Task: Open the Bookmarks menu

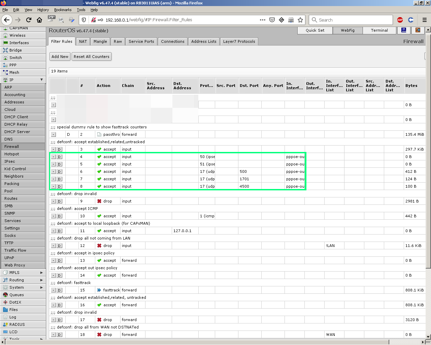Action: [x=63, y=10]
